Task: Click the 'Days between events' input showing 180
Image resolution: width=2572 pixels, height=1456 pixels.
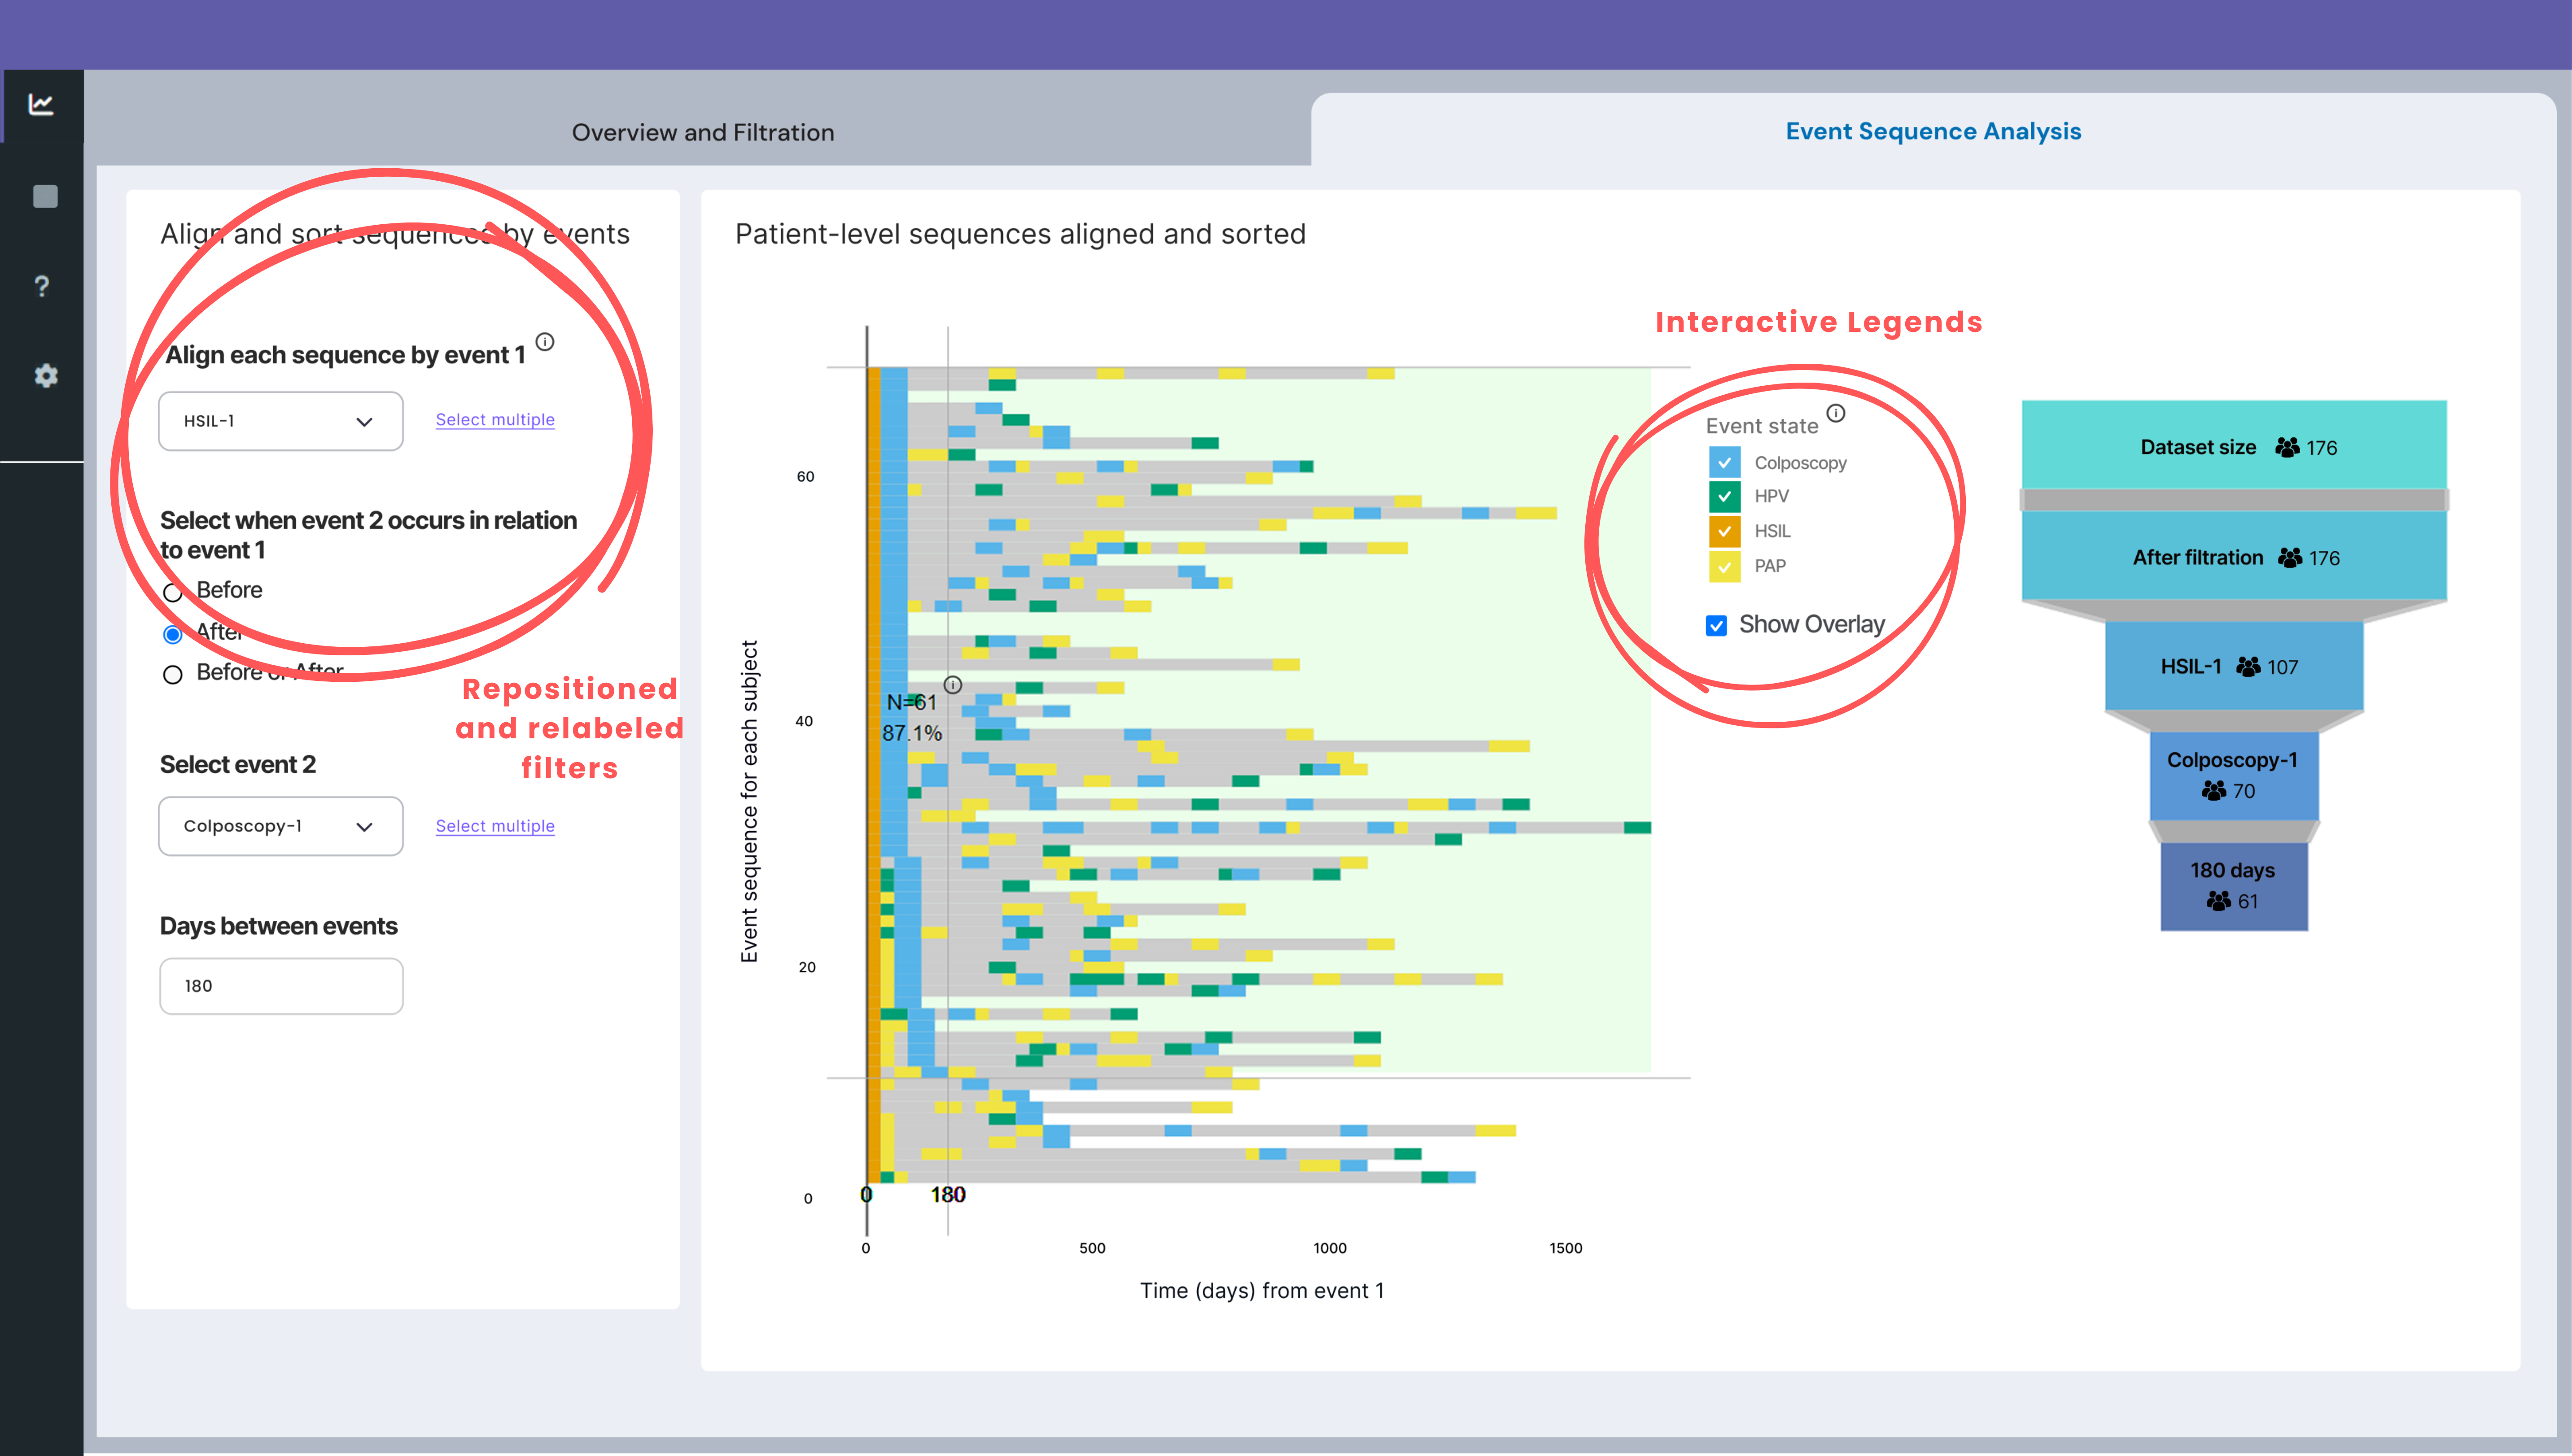Action: point(281,985)
